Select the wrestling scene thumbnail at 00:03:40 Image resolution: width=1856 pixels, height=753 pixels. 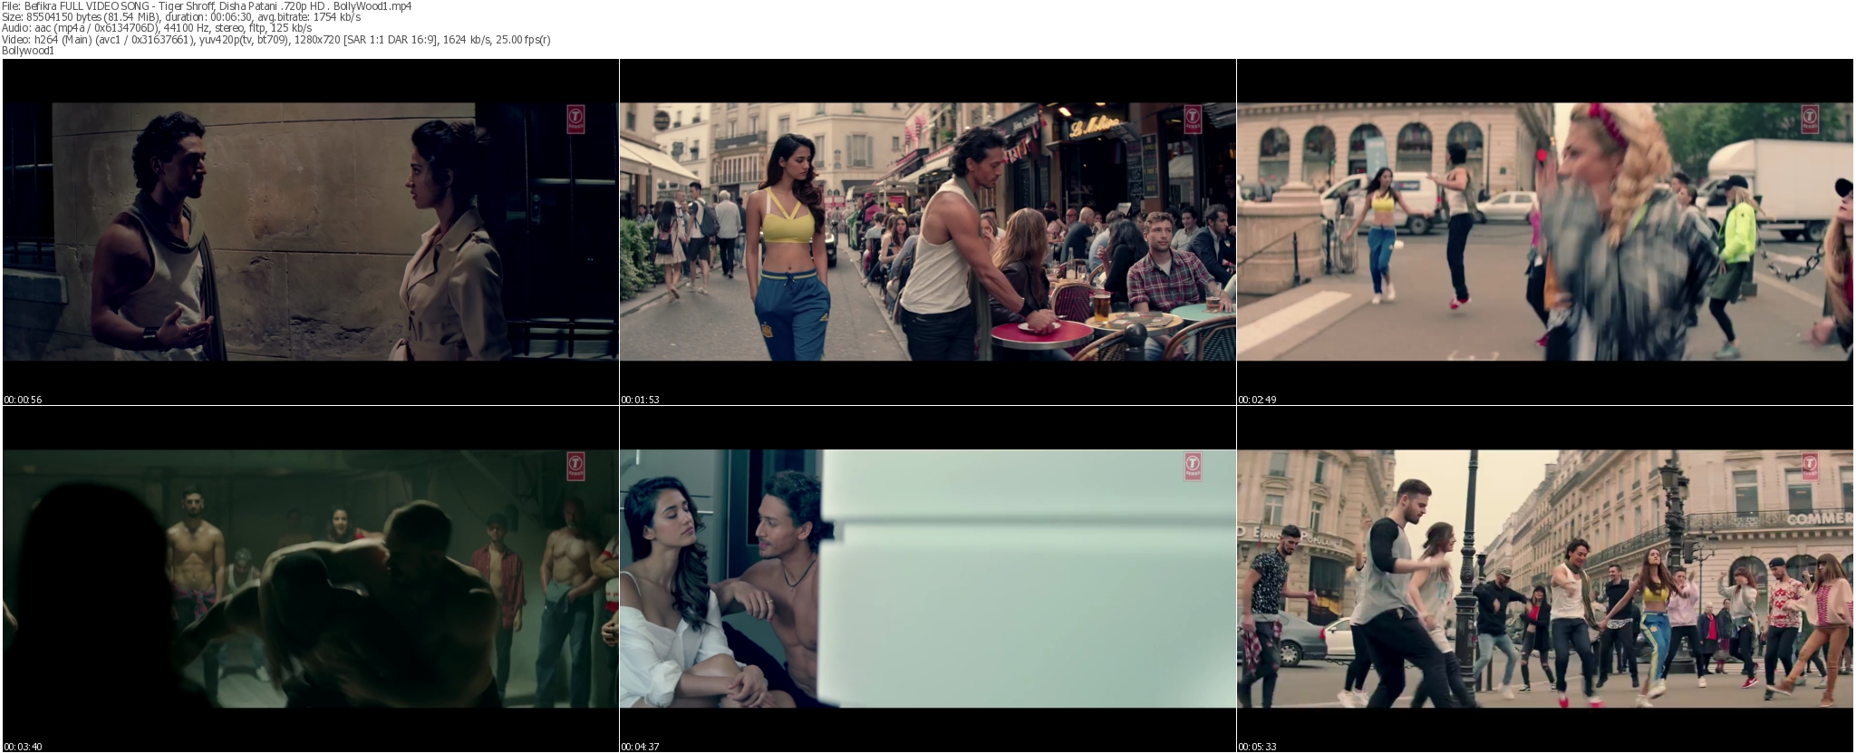pyautogui.click(x=310, y=579)
